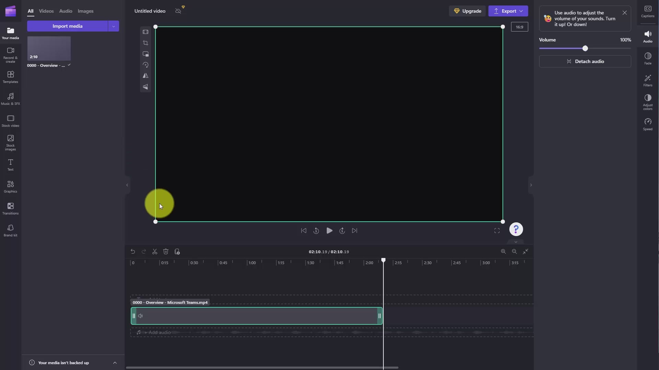The image size is (659, 370).
Task: Click the Upgrade button
Action: click(x=467, y=11)
